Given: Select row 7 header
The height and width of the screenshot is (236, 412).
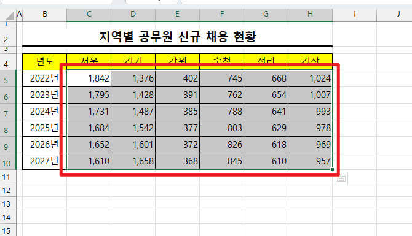Looking at the screenshot, I should 8,112.
